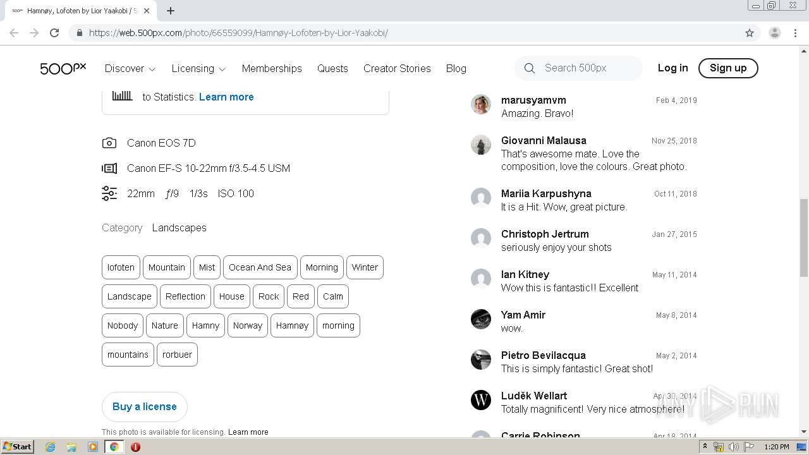Open the Chrome three-dot menu

pyautogui.click(x=795, y=33)
